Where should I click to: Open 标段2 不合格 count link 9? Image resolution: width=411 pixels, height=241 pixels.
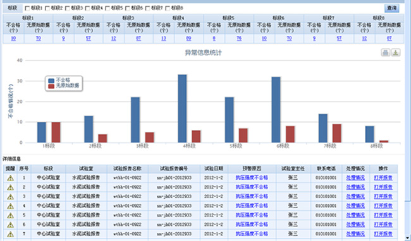point(63,38)
